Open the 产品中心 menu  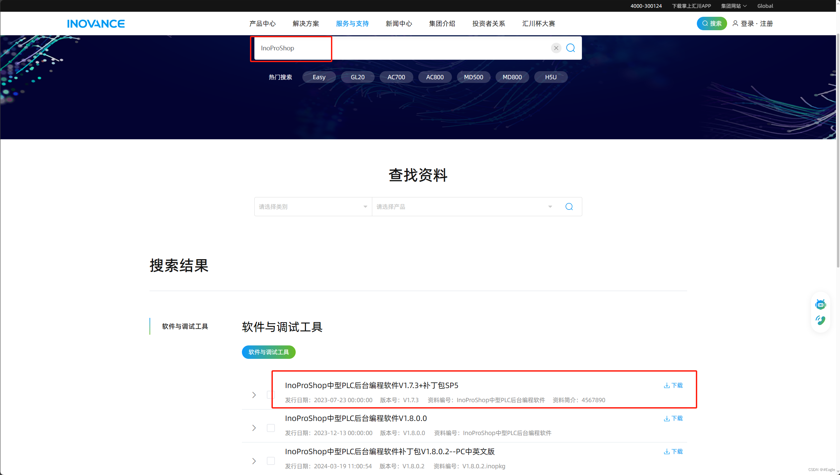[x=262, y=23]
